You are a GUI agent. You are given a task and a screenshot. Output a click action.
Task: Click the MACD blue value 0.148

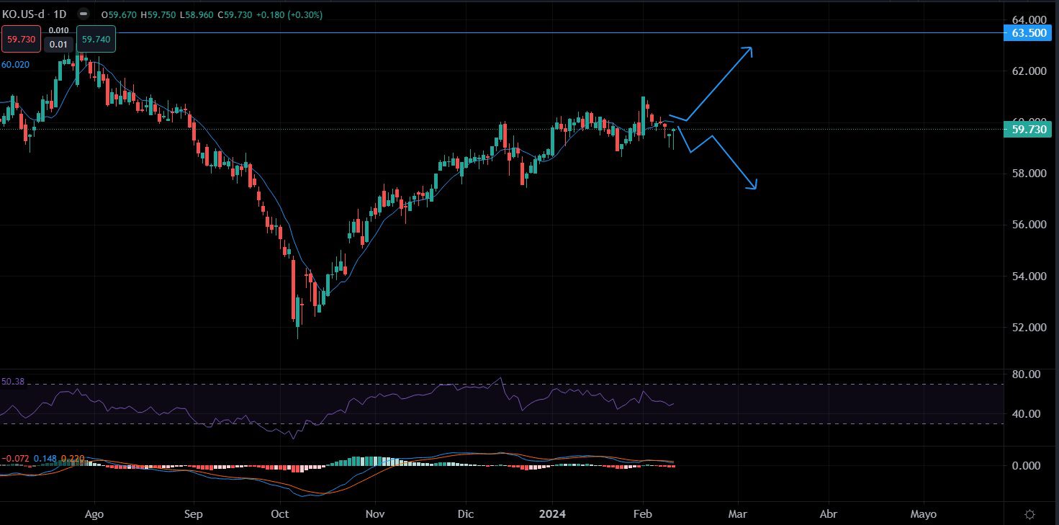pos(45,459)
